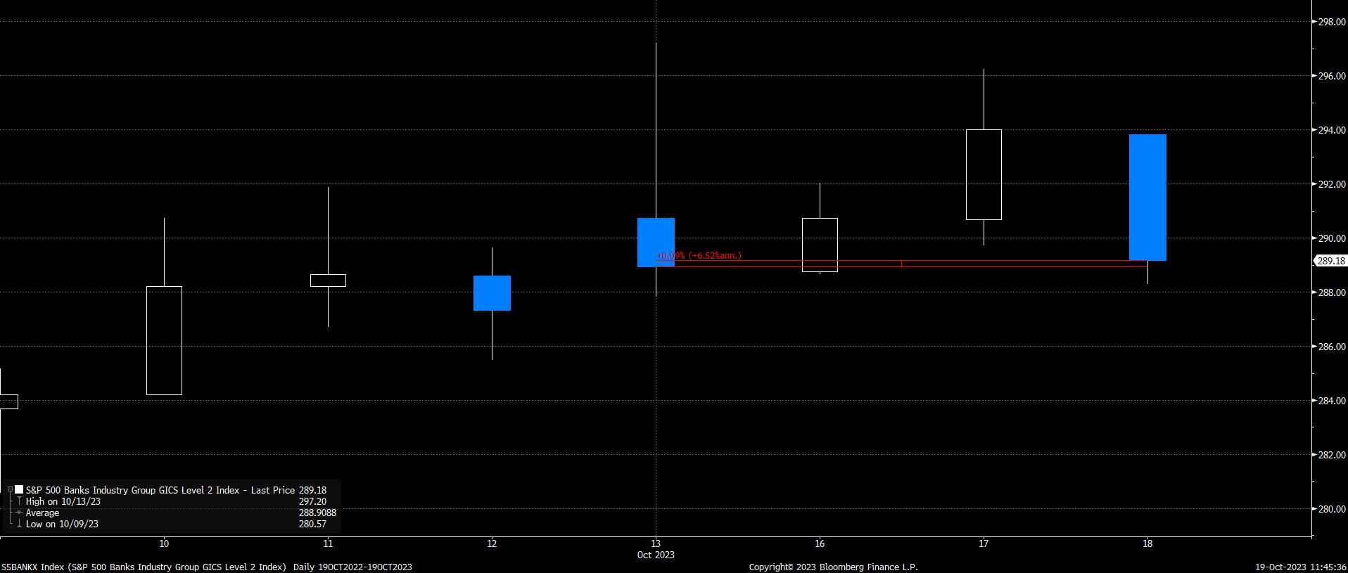Image resolution: width=1348 pixels, height=573 pixels.
Task: Click the date label 18 on x-axis
Action: tap(1147, 543)
